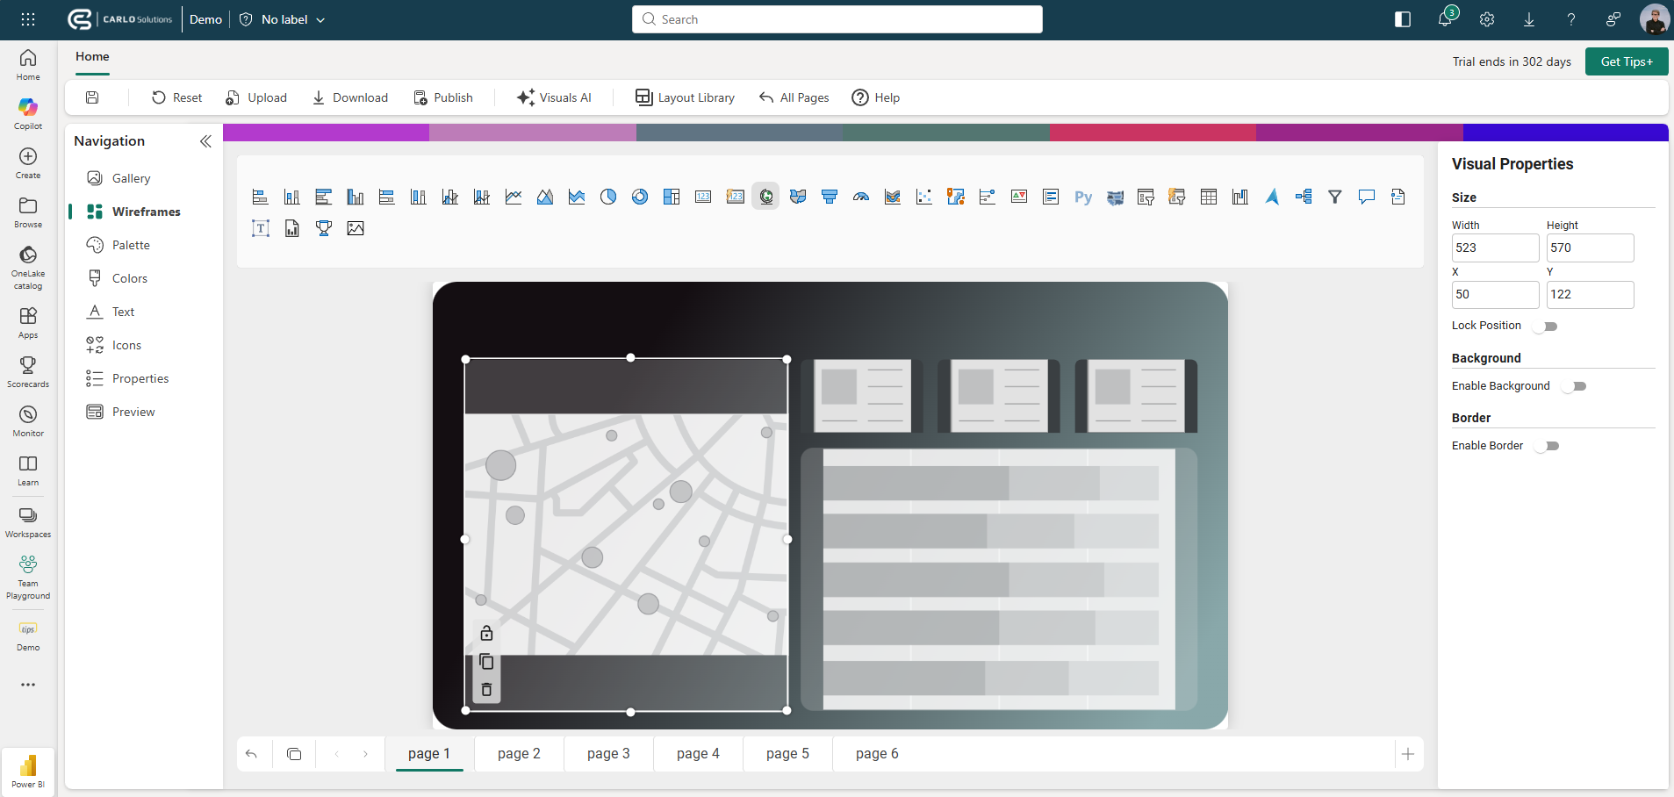Select the image wireframe icon
This screenshot has width=1674, height=797.
click(x=356, y=228)
